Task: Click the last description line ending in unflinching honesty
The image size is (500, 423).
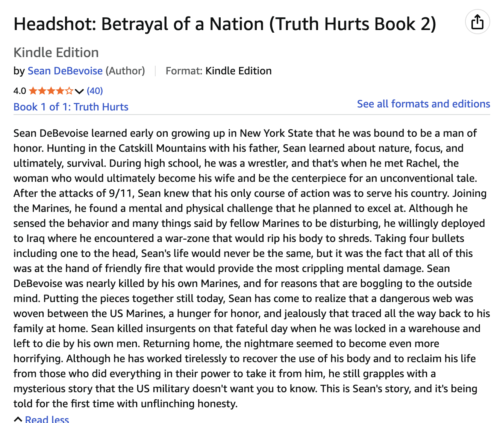Action: [126, 404]
